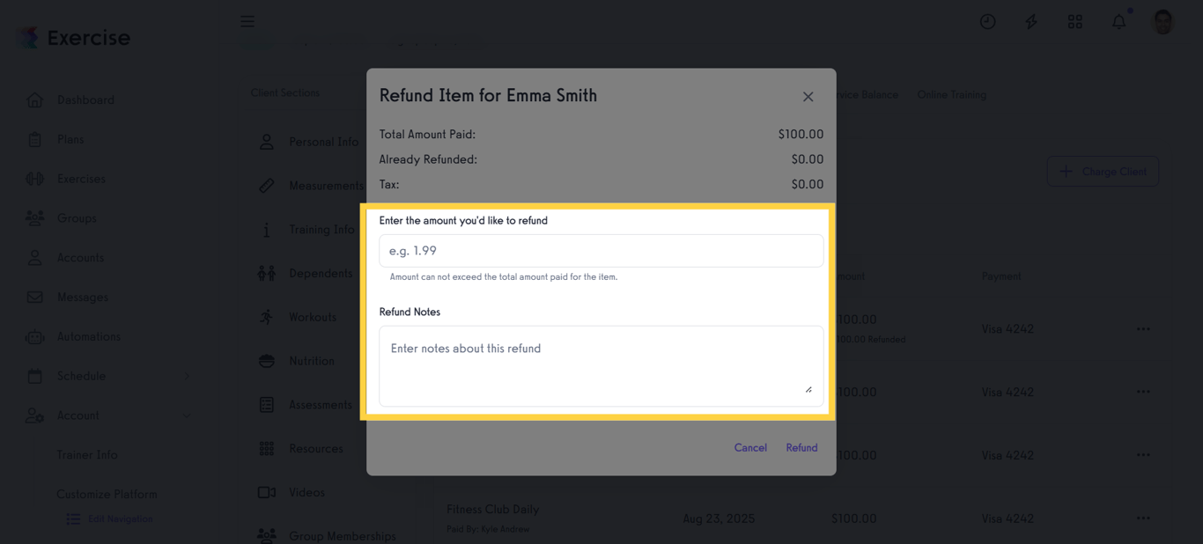The height and width of the screenshot is (544, 1203).
Task: Expand the Schedule section chevron
Action: [186, 376]
